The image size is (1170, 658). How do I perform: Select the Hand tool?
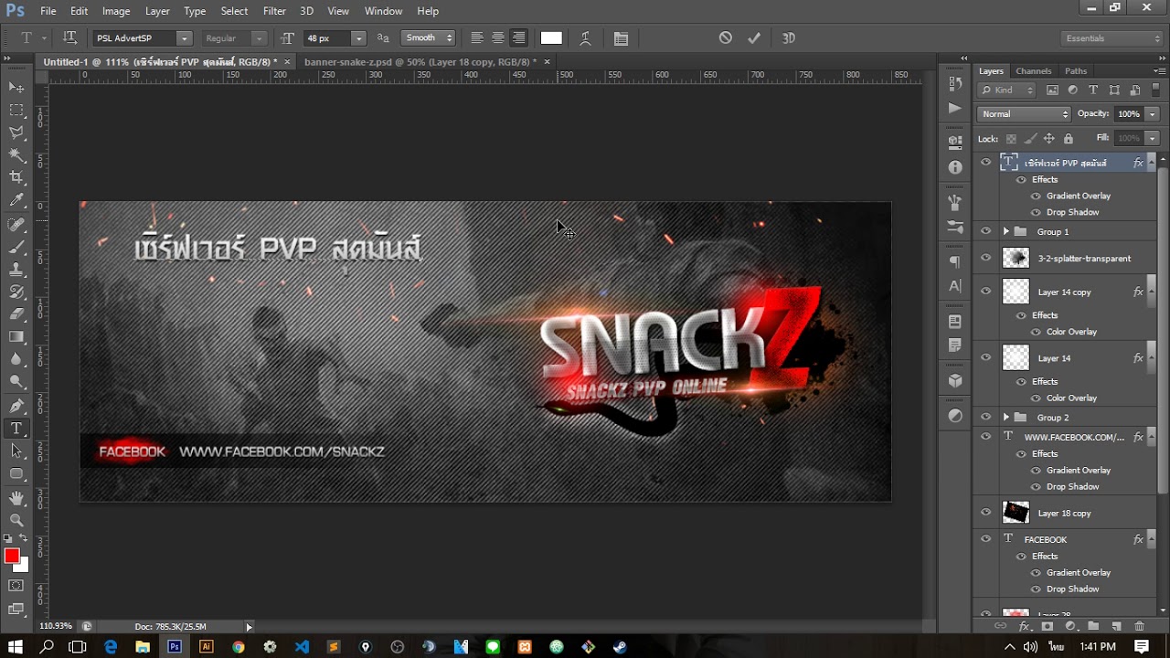pos(16,498)
